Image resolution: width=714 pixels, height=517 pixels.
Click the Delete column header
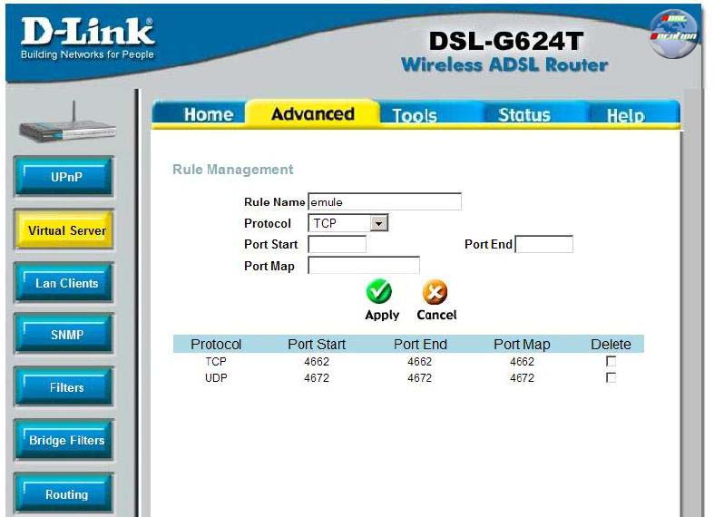click(611, 344)
